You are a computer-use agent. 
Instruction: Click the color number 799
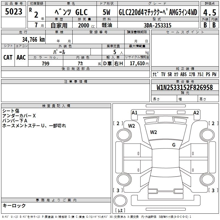click(46, 64)
